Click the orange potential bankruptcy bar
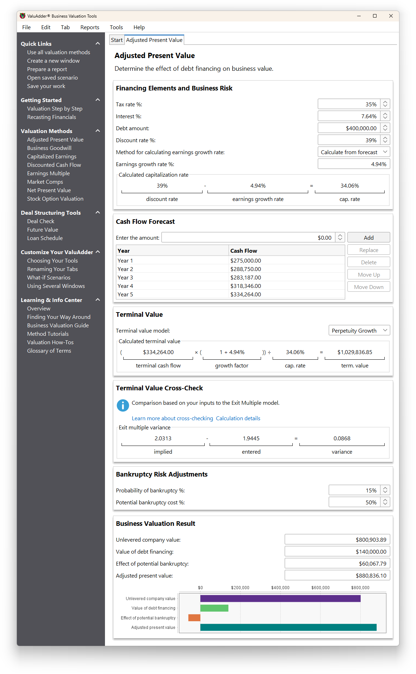The height and width of the screenshot is (674, 416). click(194, 618)
